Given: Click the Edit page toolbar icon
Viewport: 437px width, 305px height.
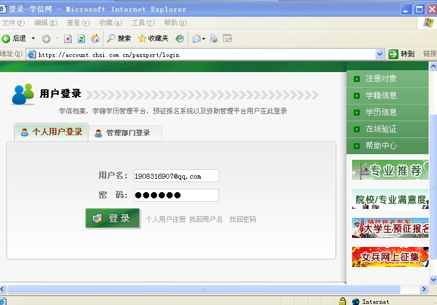Looking at the screenshot, I should 227,38.
